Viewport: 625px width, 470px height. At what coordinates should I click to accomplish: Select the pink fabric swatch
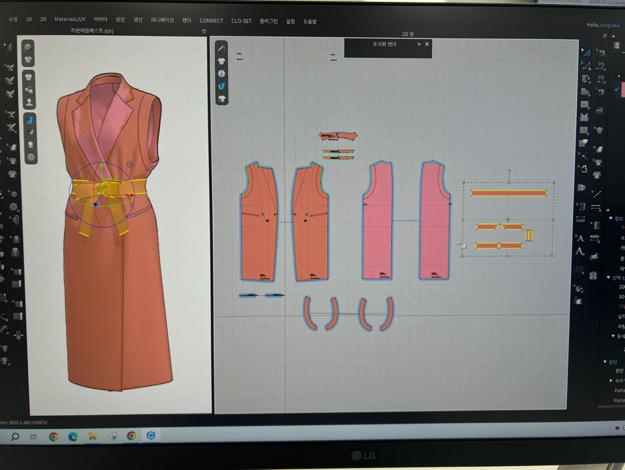(x=621, y=89)
